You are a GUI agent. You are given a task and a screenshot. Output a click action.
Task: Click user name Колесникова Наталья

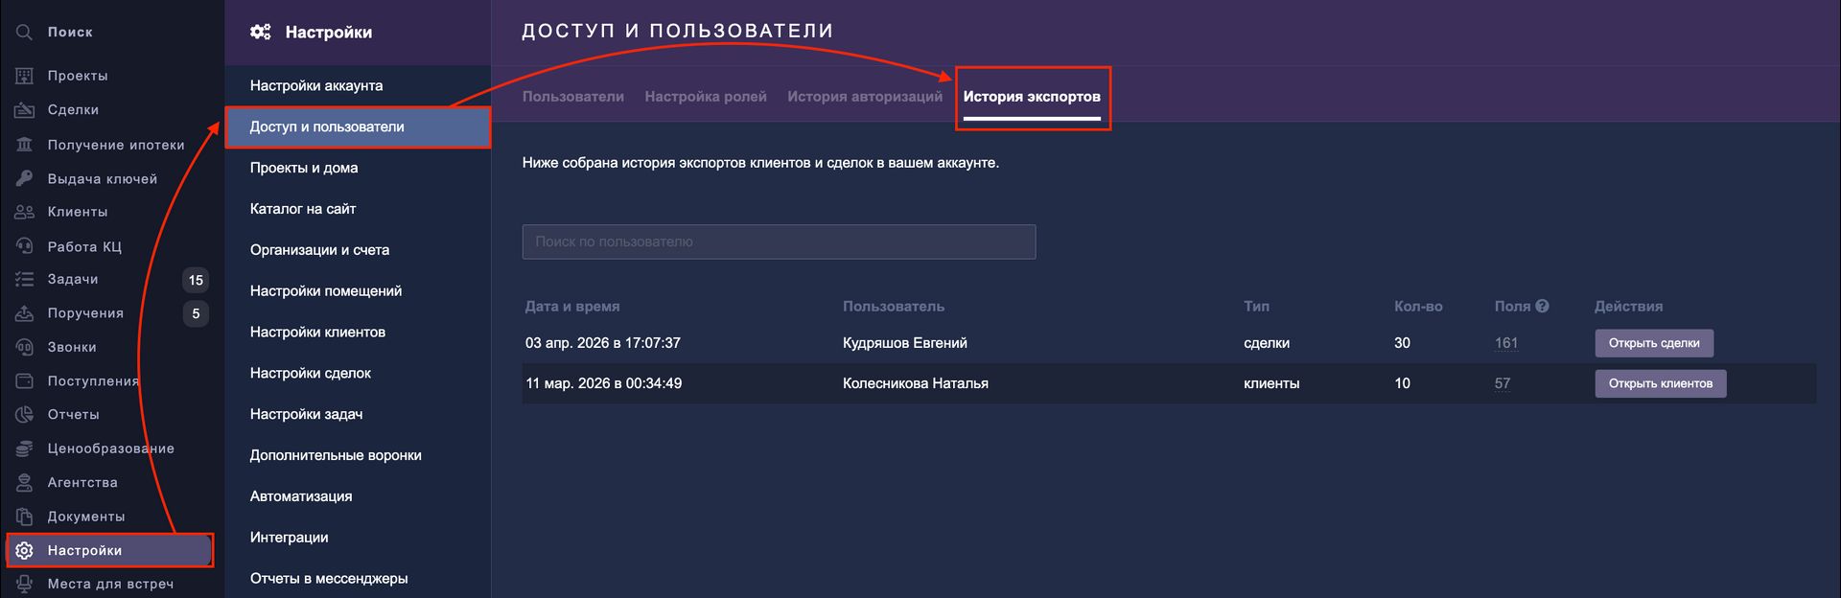[916, 383]
